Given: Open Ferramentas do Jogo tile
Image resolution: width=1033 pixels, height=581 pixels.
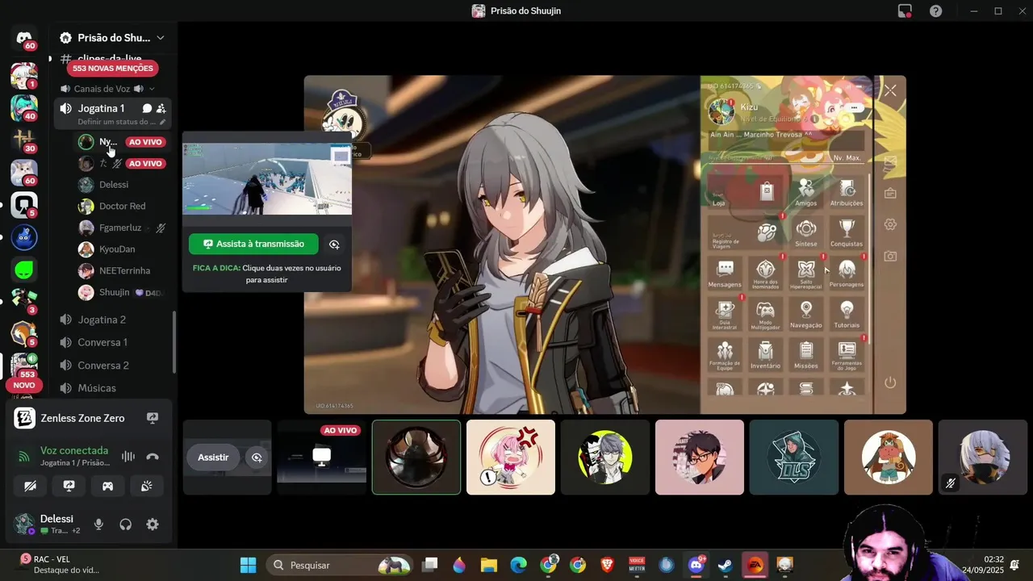Looking at the screenshot, I should tap(847, 355).
